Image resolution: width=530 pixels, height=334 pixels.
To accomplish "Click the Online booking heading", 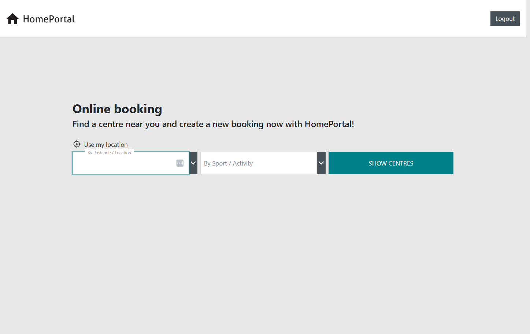I will coord(117,109).
